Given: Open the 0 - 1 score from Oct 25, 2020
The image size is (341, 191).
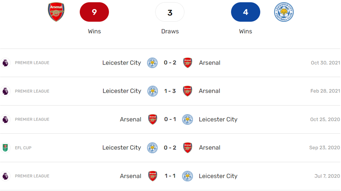Looking at the screenshot, I should [170, 119].
